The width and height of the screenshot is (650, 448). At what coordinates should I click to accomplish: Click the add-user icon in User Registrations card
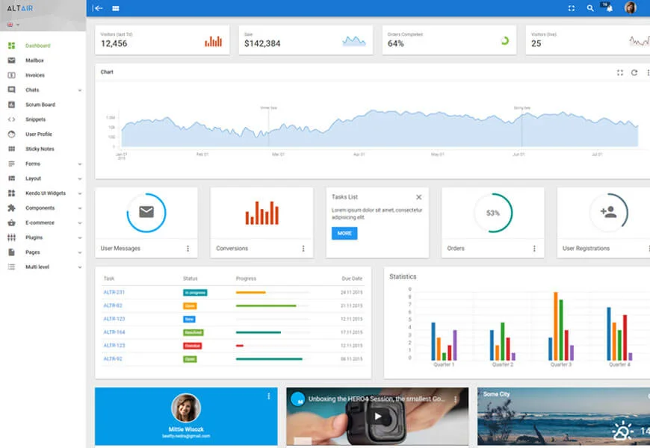(608, 212)
